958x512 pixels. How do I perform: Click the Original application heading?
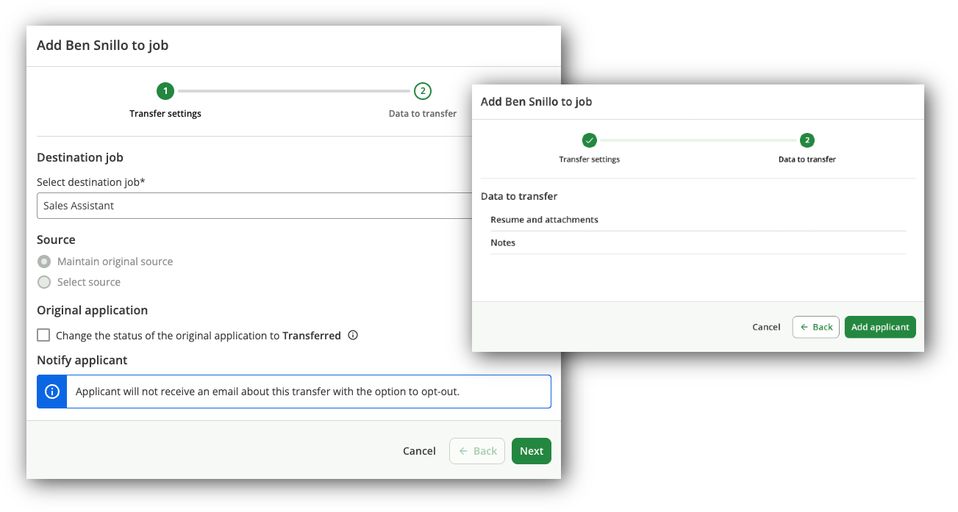pos(93,310)
